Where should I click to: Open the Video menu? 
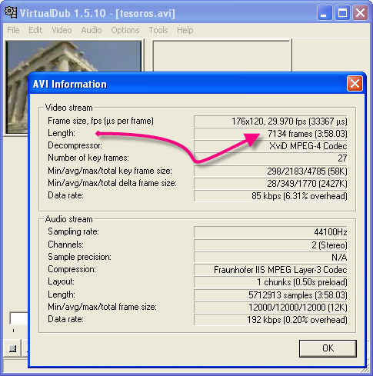click(x=62, y=30)
